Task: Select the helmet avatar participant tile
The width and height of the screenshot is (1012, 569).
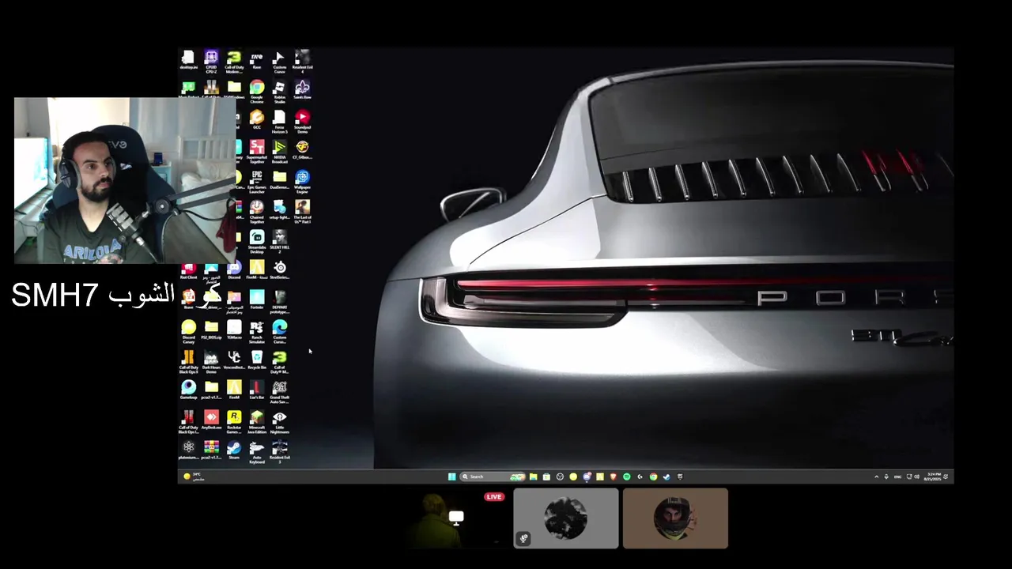Action: tap(675, 518)
